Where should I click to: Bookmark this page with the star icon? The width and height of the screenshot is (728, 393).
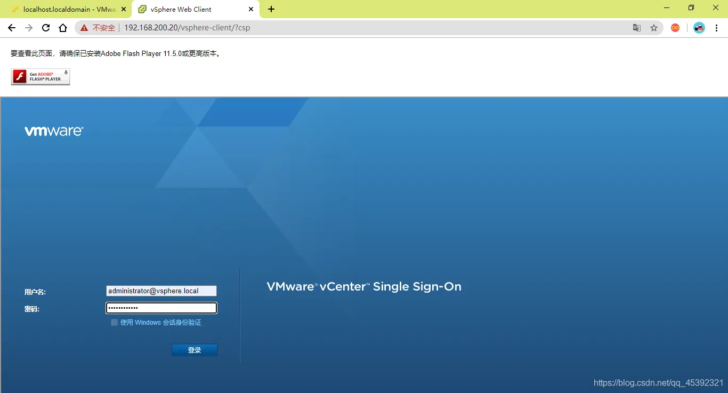tap(654, 28)
